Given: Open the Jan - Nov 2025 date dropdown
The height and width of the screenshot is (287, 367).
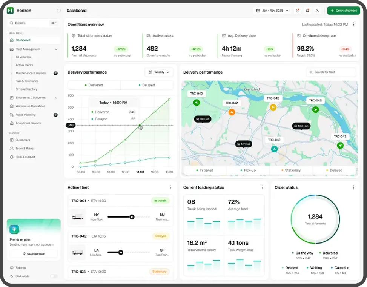Looking at the screenshot, I should coord(272,11).
